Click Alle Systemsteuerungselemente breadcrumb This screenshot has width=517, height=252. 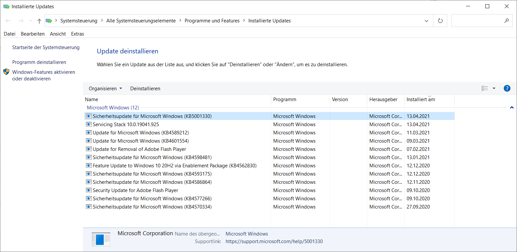coord(141,21)
